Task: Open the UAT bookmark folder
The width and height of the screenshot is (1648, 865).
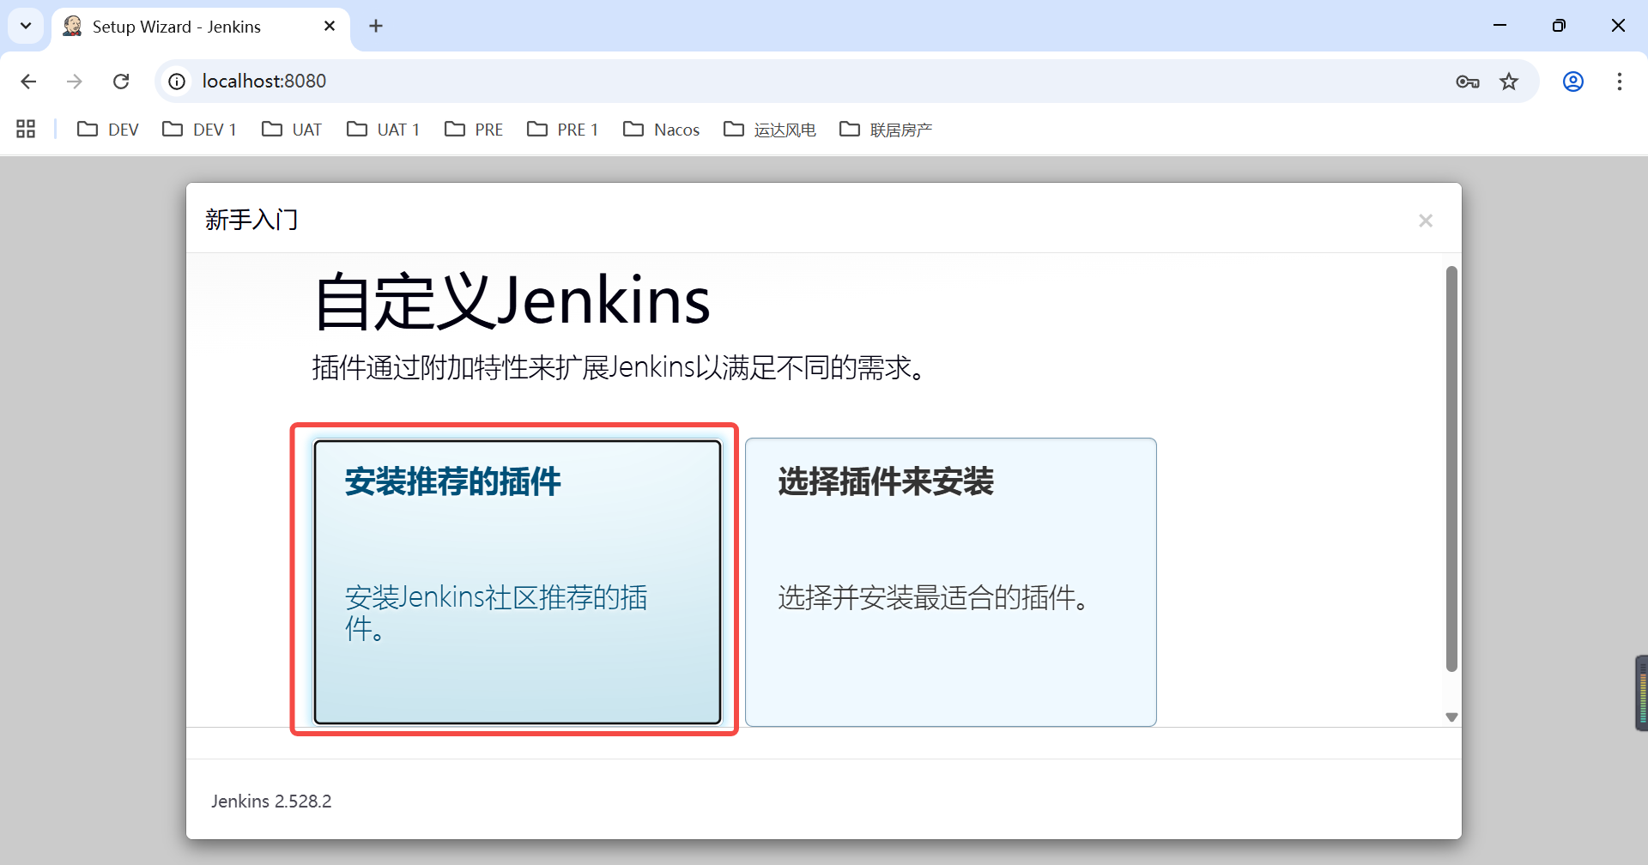Action: tap(292, 130)
